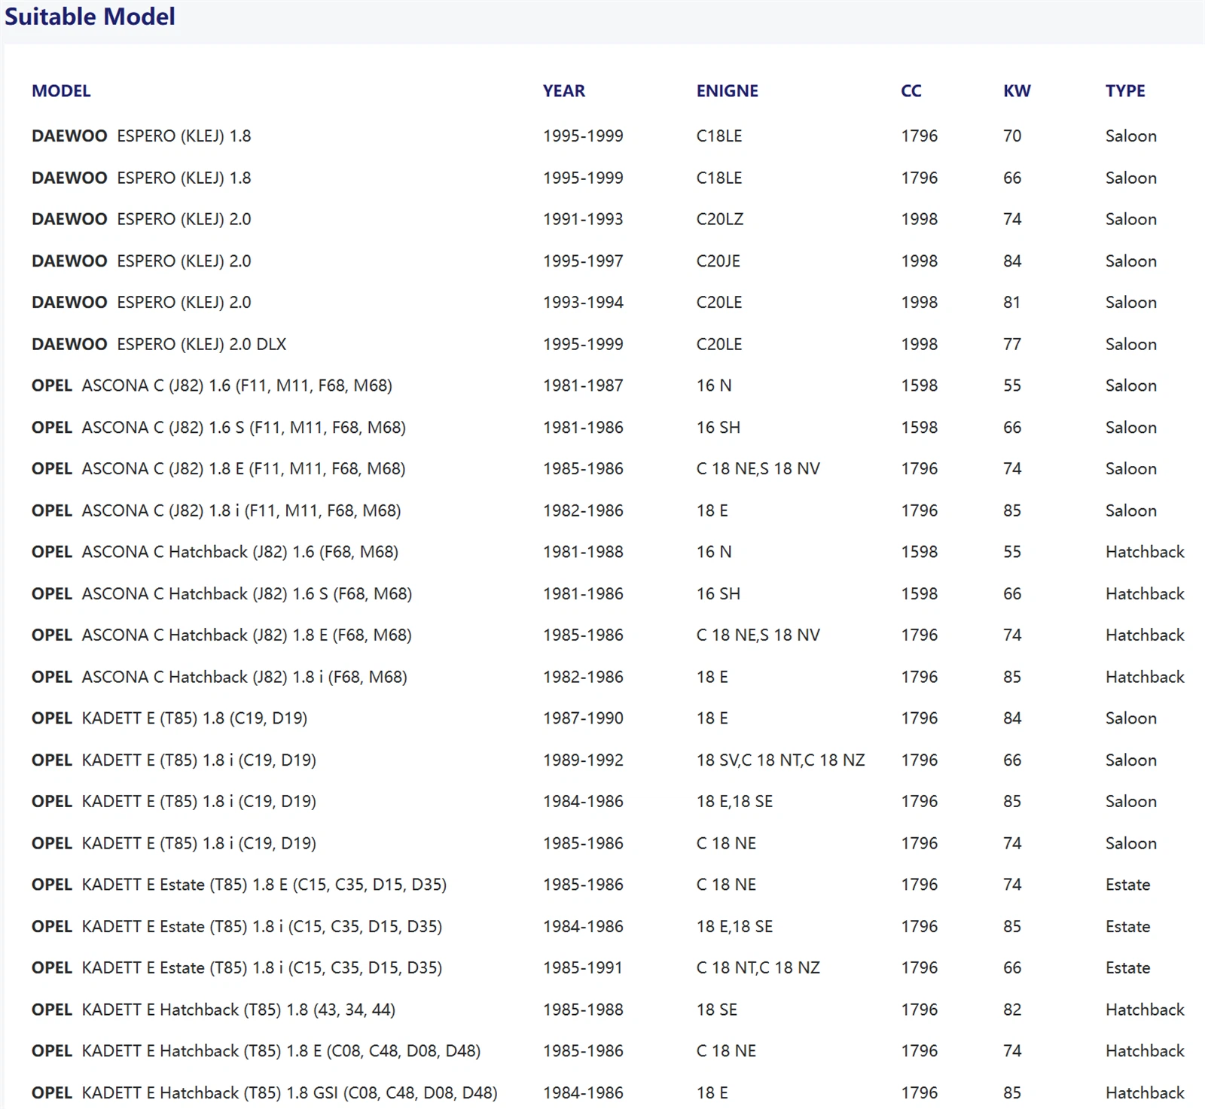This screenshot has width=1205, height=1109.
Task: Click the ENIGNE column header
Action: pos(728,91)
